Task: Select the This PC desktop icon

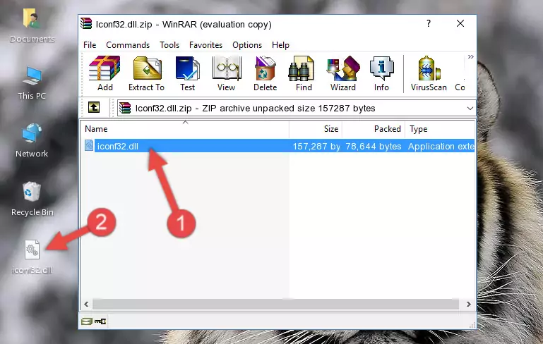Action: coord(32,83)
